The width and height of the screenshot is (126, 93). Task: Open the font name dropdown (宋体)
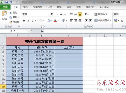[x=49, y=14]
